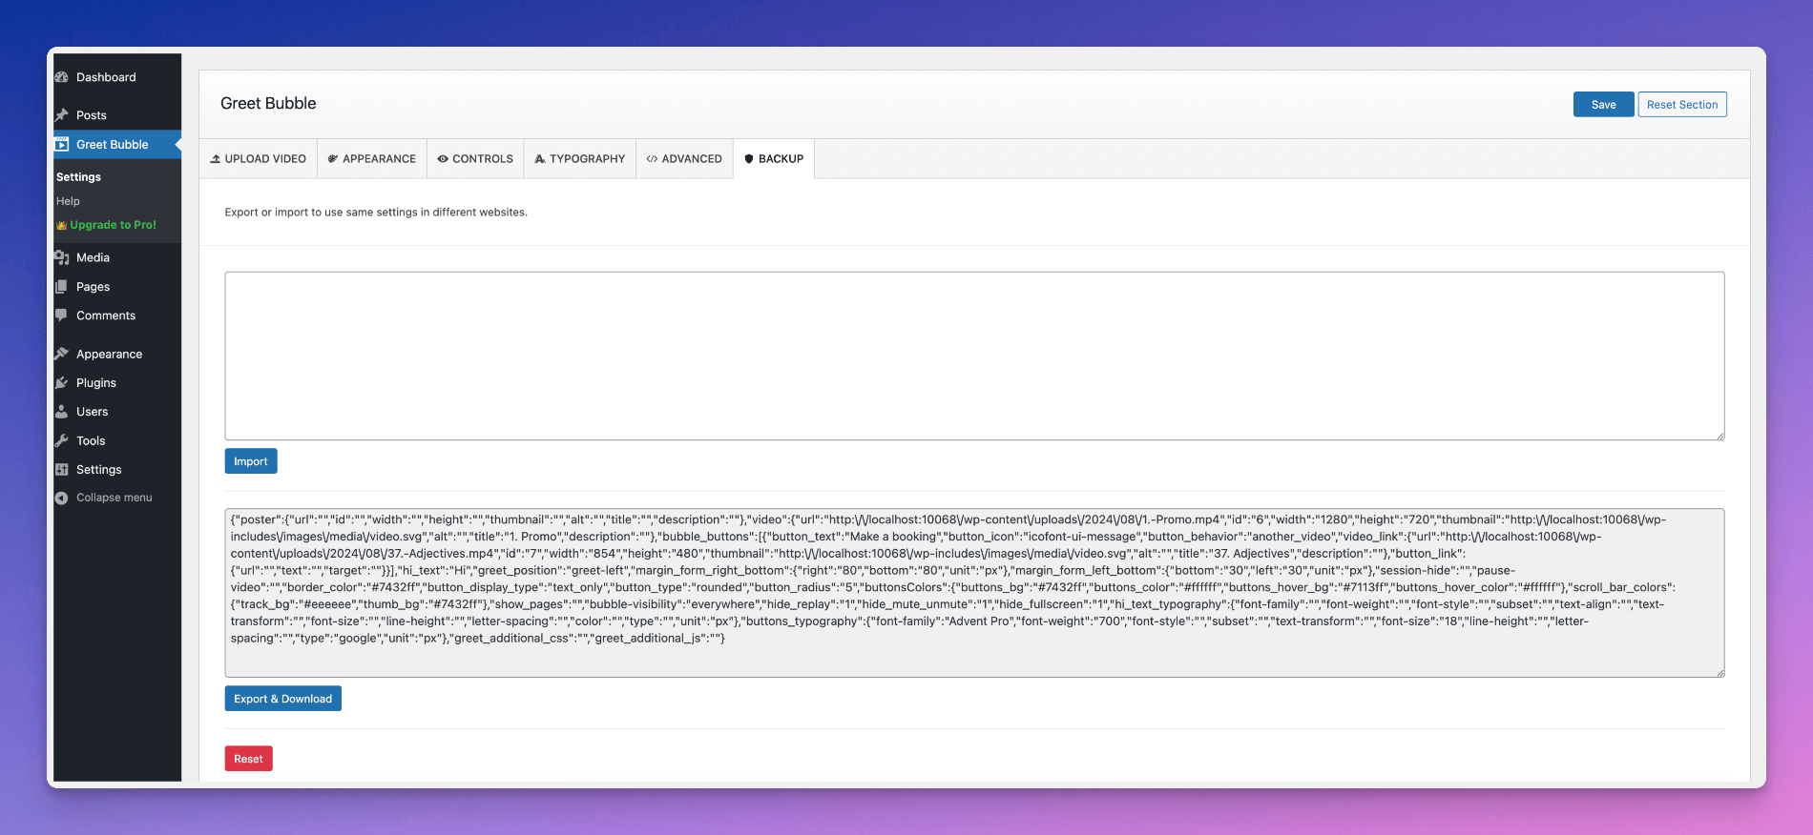Click the Posts pin icon
Screen dimensions: 1813x835
pos(61,115)
